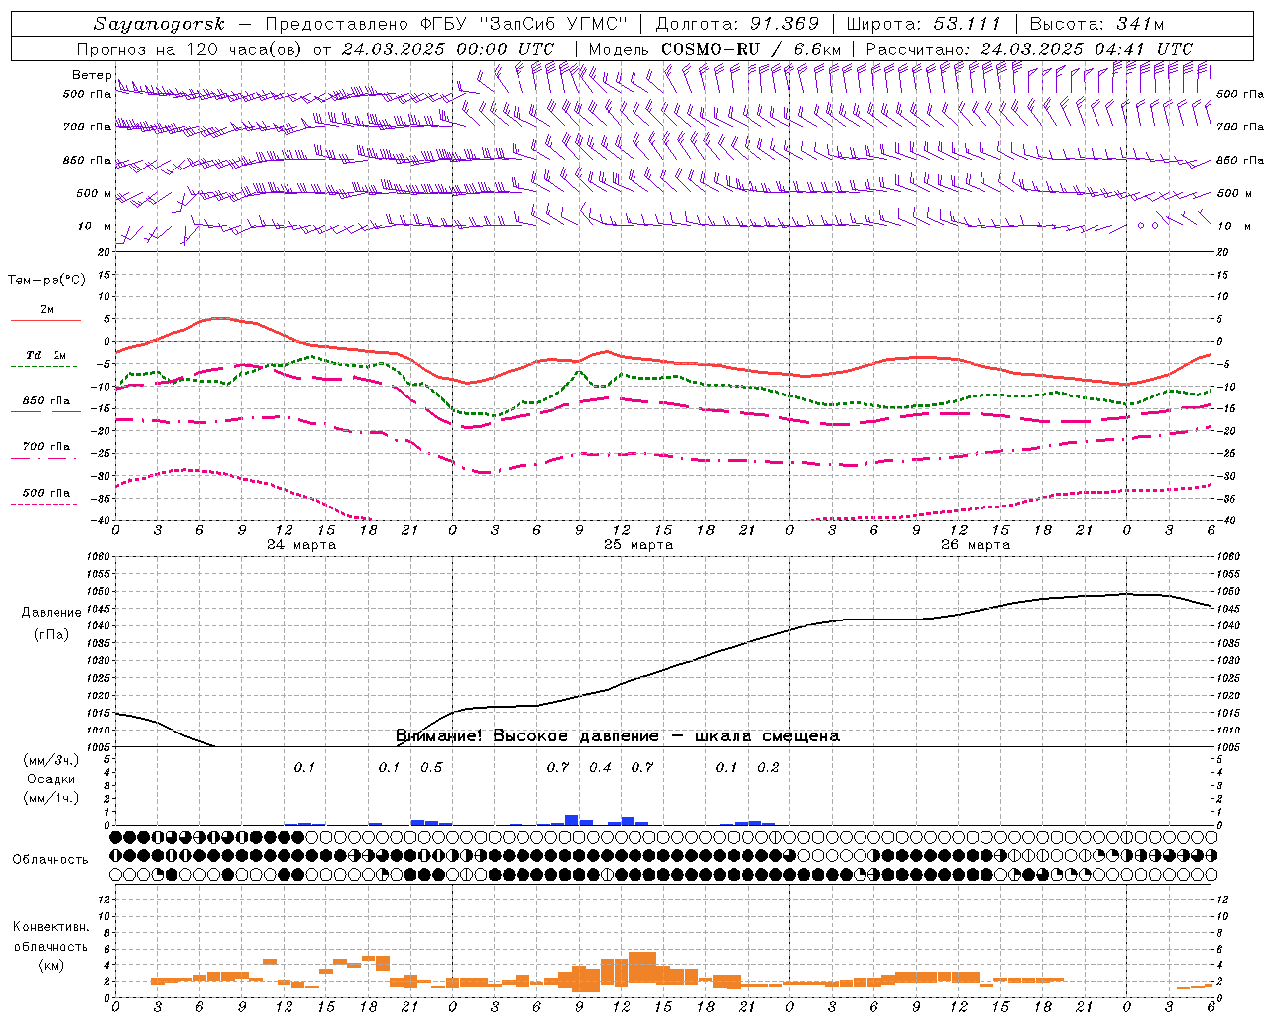Image resolution: width=1269 pixels, height=1015 pixels.
Task: Click the (мм/3ч.) precipitation unit label
Action: 52,760
